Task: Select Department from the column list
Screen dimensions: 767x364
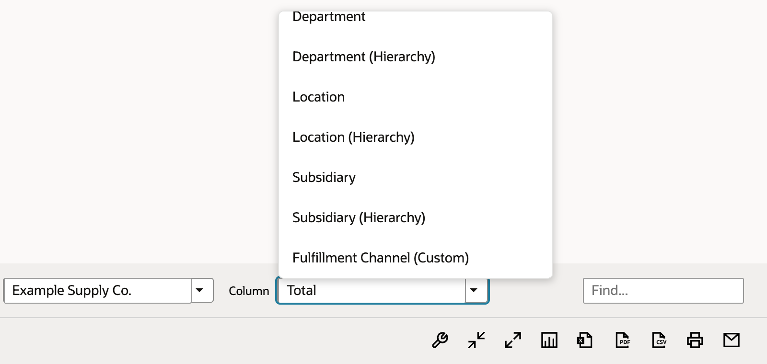Action: click(415, 17)
